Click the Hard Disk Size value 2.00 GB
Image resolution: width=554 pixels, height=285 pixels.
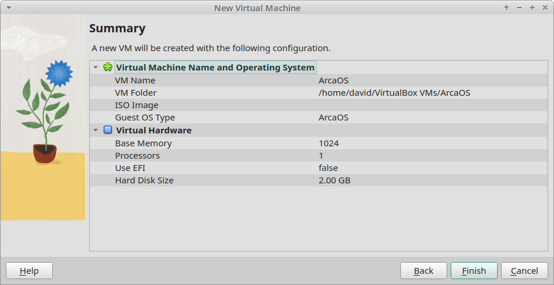tap(335, 180)
